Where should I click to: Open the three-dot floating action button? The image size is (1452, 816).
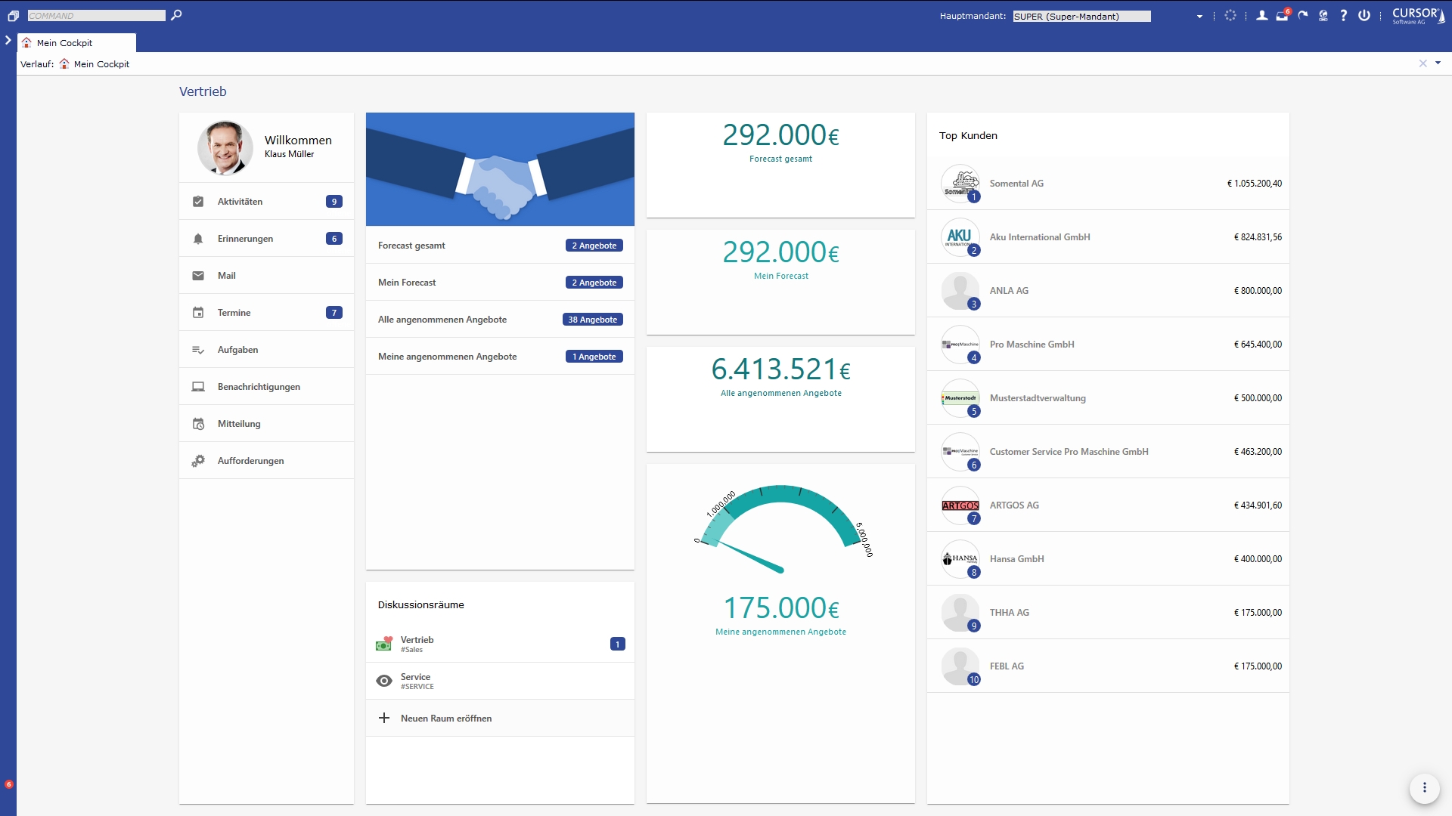point(1424,788)
